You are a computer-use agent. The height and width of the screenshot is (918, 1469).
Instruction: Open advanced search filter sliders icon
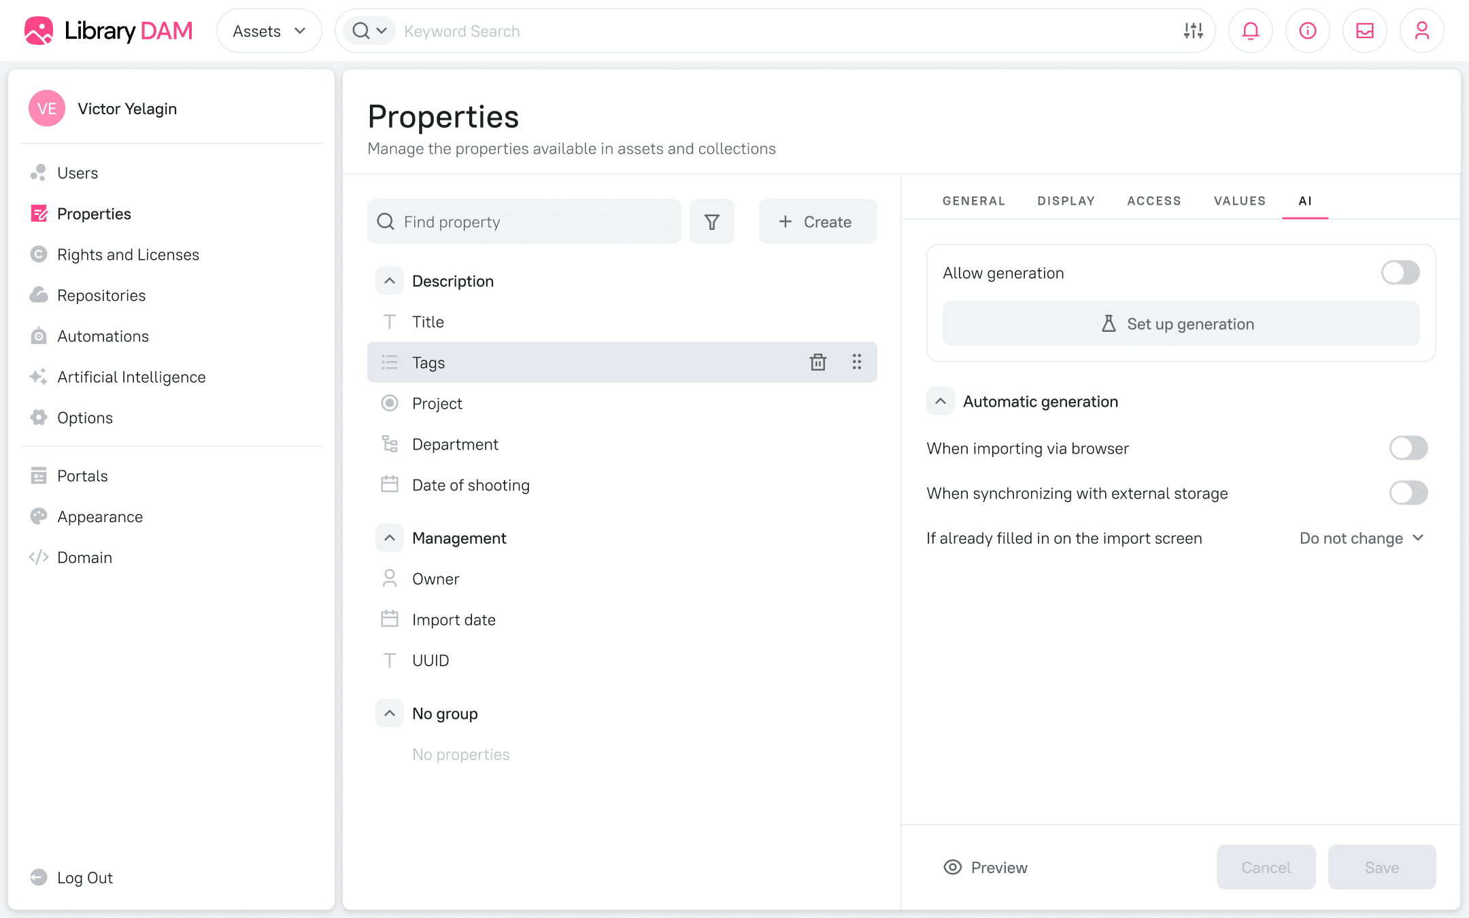pyautogui.click(x=1193, y=31)
